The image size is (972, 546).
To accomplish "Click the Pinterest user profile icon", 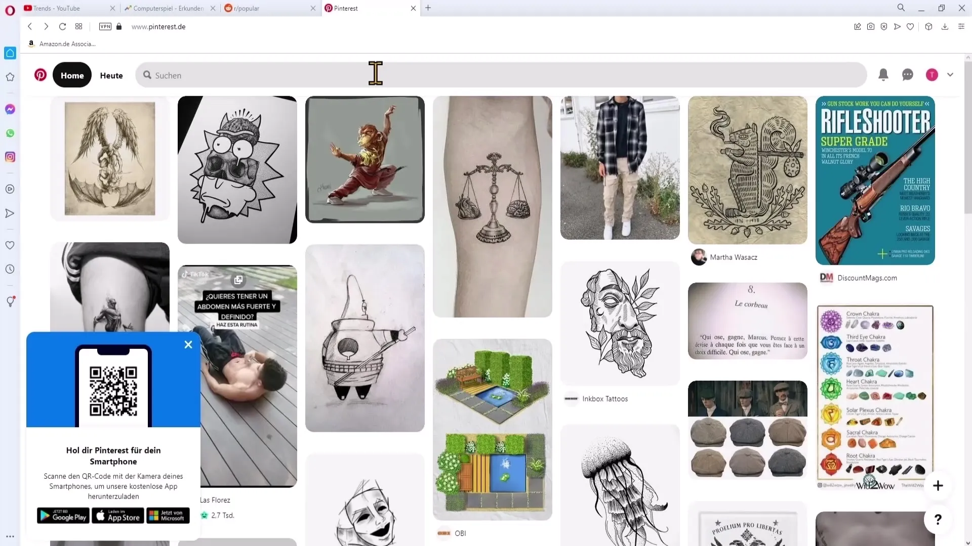I will (x=932, y=75).
